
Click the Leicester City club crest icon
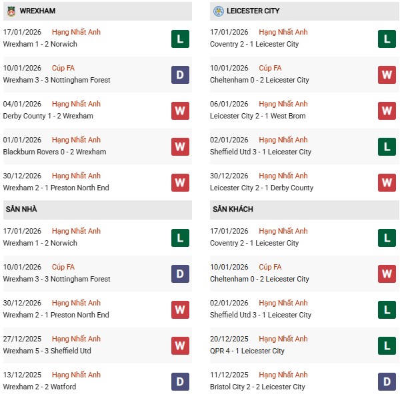219,11
